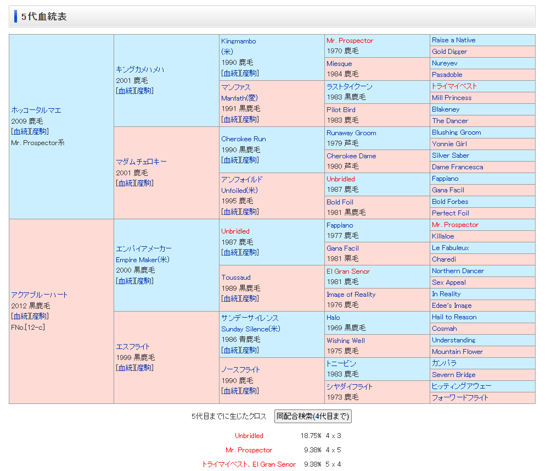Click 産駒 link under ノースフライト
The width and height of the screenshot is (546, 471).
(250, 391)
